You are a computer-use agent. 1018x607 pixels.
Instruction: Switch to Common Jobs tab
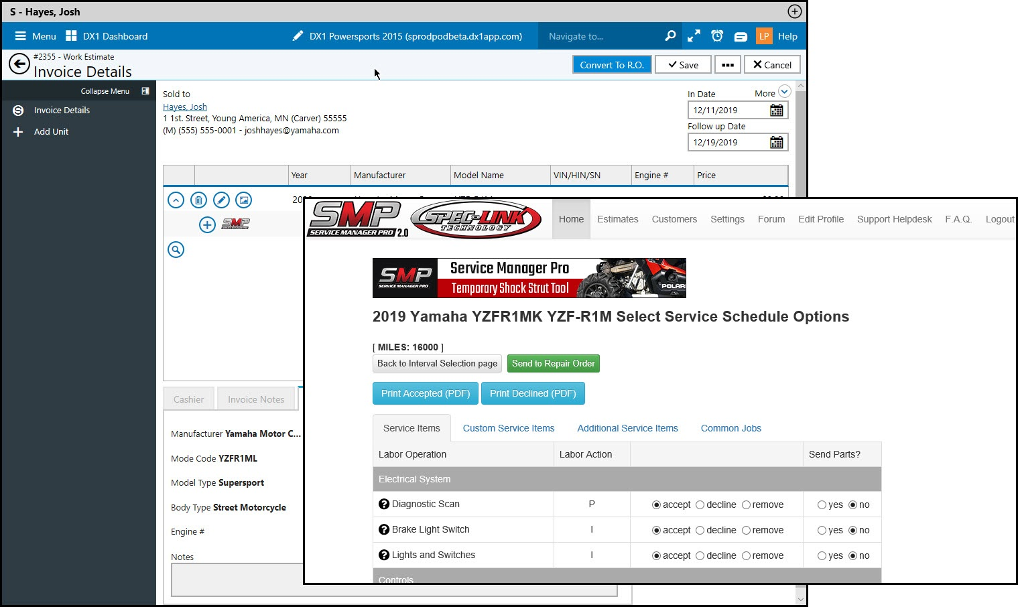730,428
